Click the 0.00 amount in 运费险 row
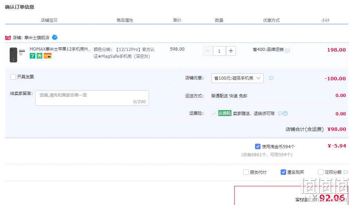The image size is (352, 205). [341, 114]
